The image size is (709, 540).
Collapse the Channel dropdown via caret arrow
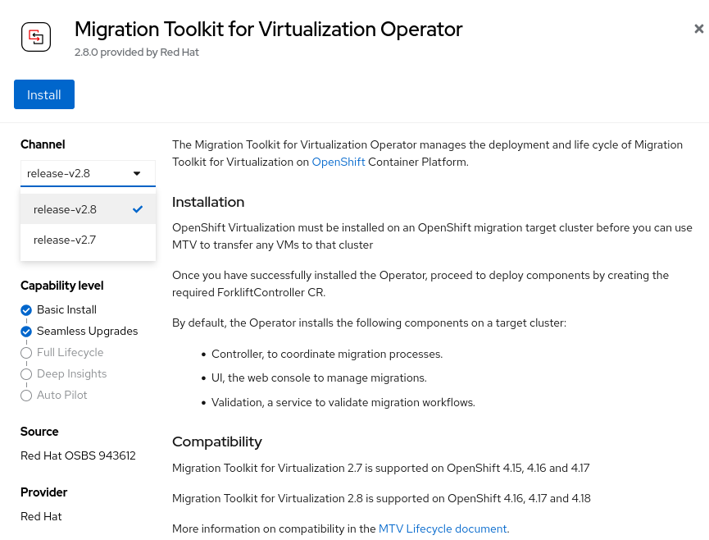(x=137, y=173)
